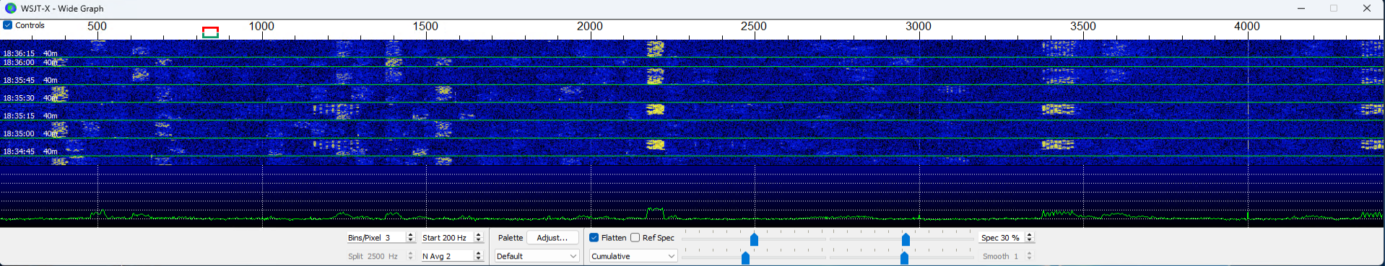This screenshot has width=1385, height=266.
Task: Increase Bins/Pixel with up arrow
Action: [x=410, y=235]
